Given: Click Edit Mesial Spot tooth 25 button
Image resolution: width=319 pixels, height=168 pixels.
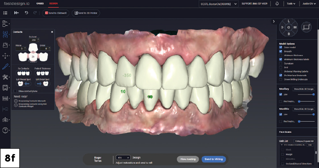Looking at the screenshot, I should (x=23, y=84).
